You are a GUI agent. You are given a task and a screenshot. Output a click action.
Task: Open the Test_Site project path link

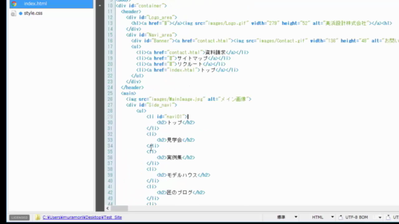pos(82,217)
